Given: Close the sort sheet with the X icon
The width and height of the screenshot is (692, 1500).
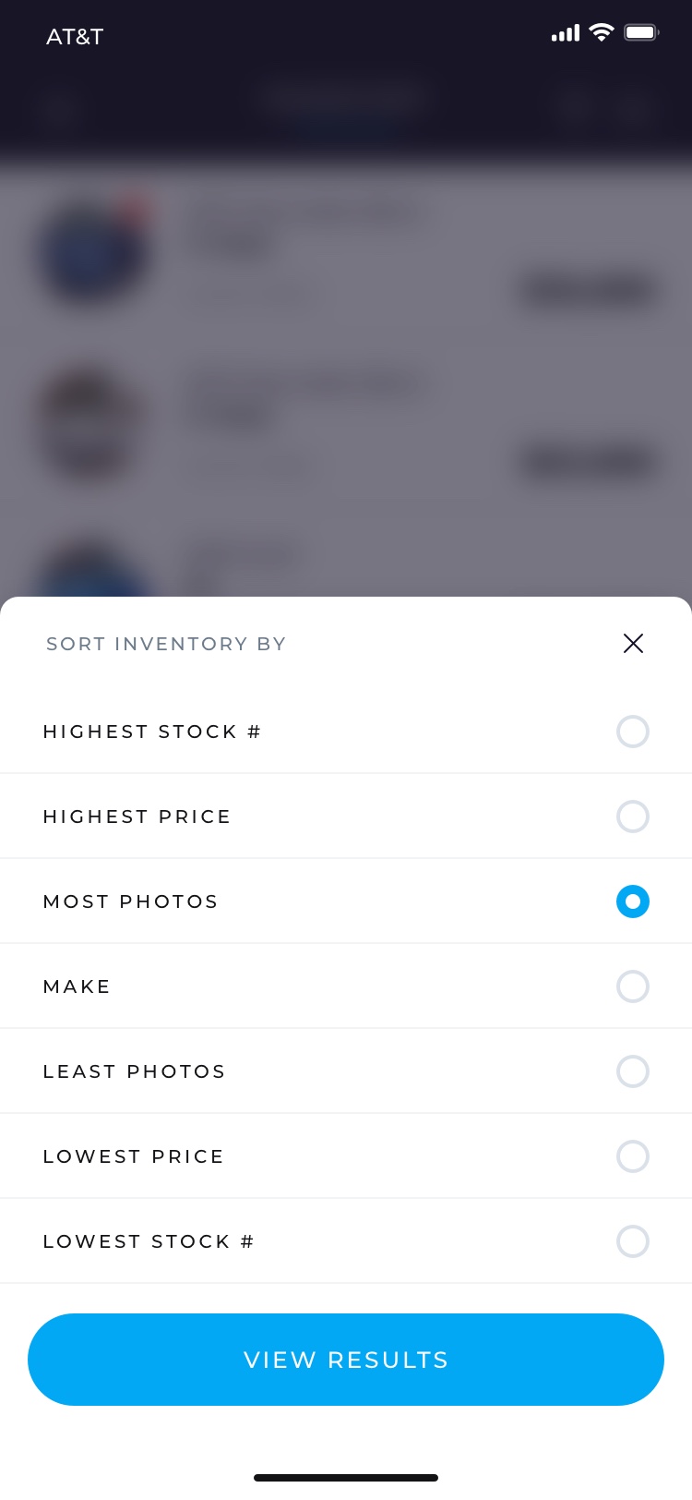Looking at the screenshot, I should coord(633,644).
